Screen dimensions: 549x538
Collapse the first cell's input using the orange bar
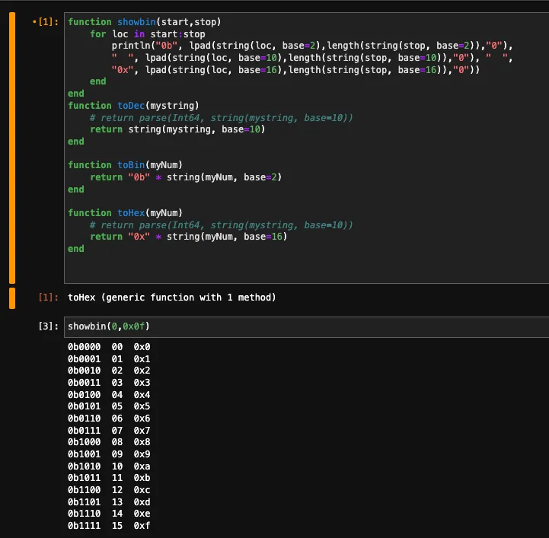(x=12, y=148)
